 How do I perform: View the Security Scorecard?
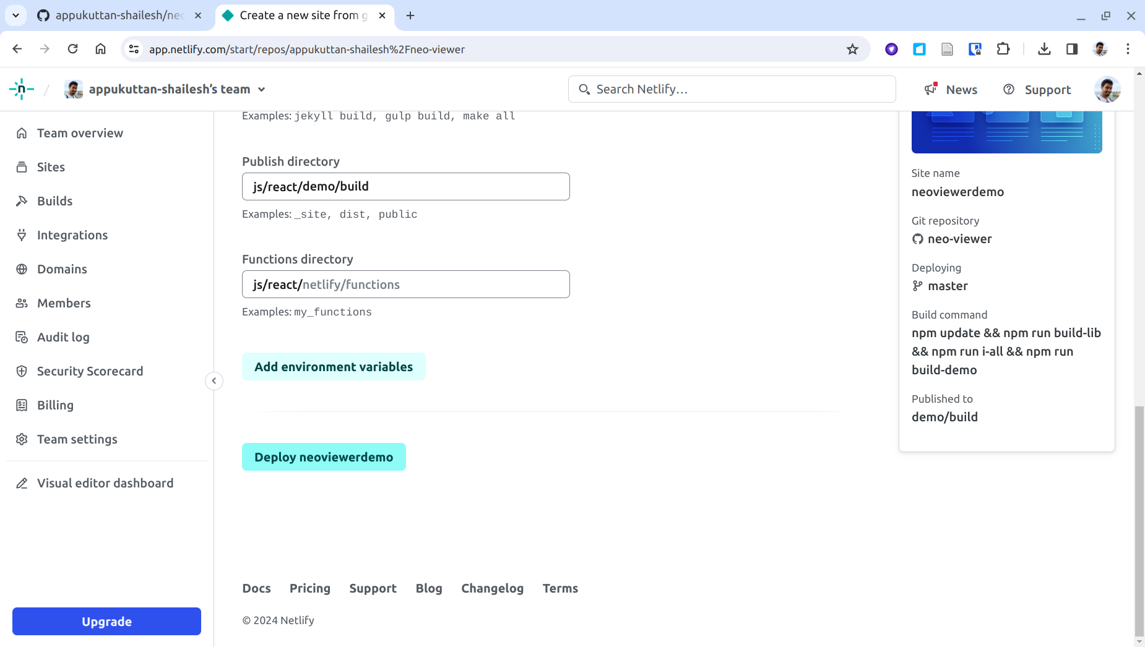(90, 371)
